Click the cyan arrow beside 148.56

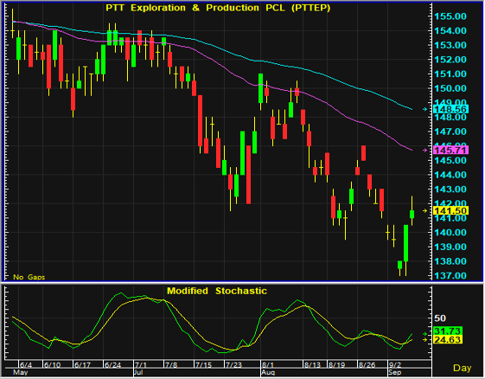[x=425, y=109]
